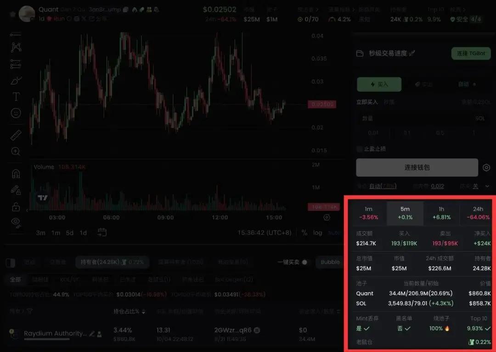Open the 持有者(24.28K) tab
Image resolution: width=496 pixels, height=352 pixels.
coord(113,262)
